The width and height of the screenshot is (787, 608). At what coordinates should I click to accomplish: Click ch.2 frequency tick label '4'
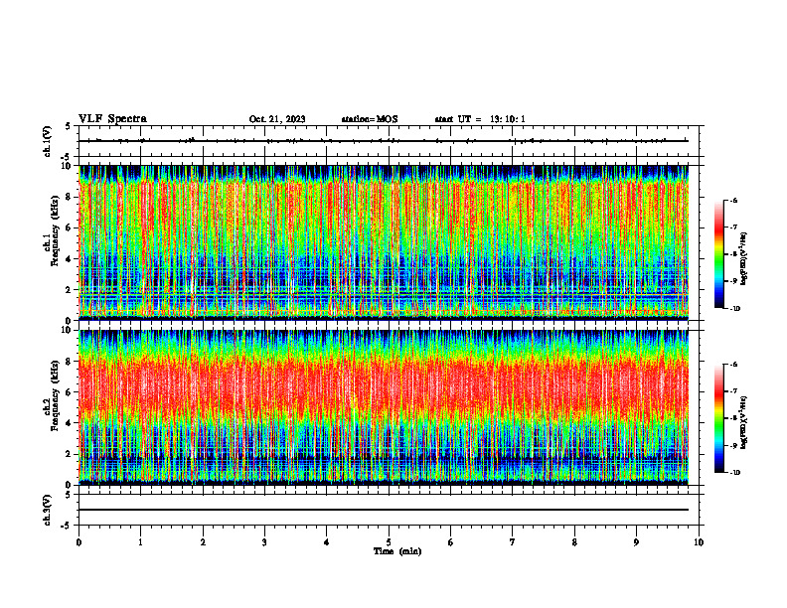[x=69, y=423]
